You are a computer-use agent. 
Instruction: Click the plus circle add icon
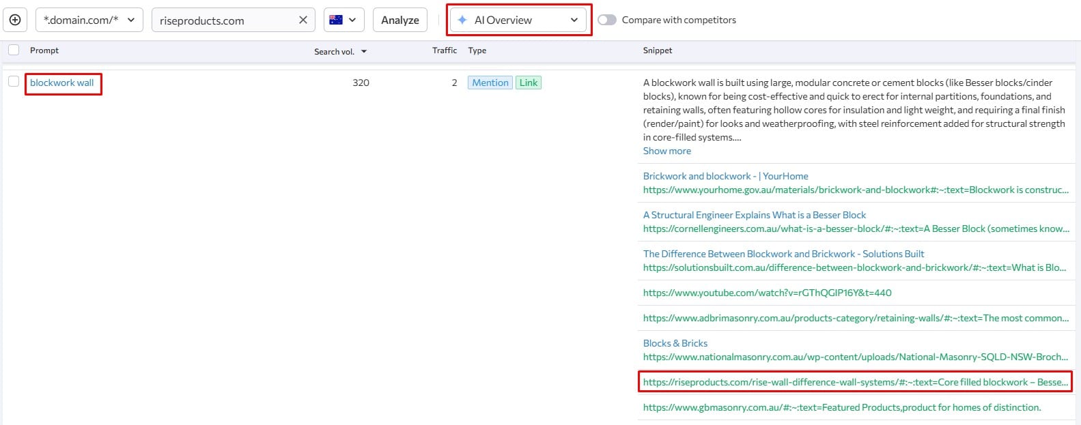[x=15, y=20]
